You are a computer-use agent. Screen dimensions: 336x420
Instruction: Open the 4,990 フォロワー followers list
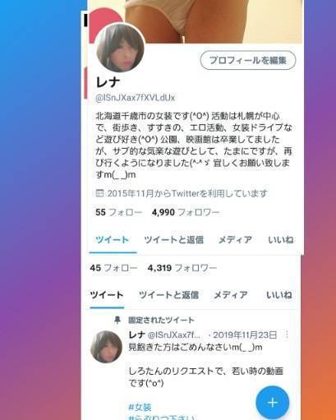pos(186,212)
